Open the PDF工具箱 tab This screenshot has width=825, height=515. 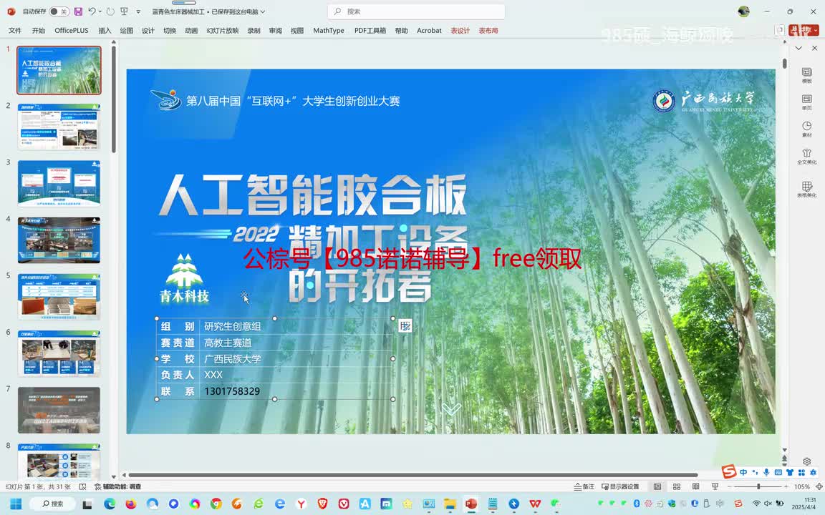[370, 31]
